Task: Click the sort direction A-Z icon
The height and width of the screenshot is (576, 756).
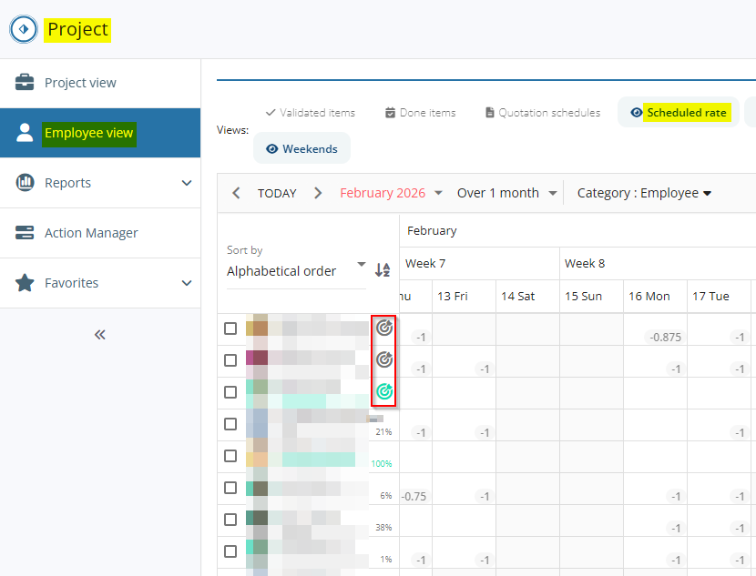Action: tap(383, 269)
